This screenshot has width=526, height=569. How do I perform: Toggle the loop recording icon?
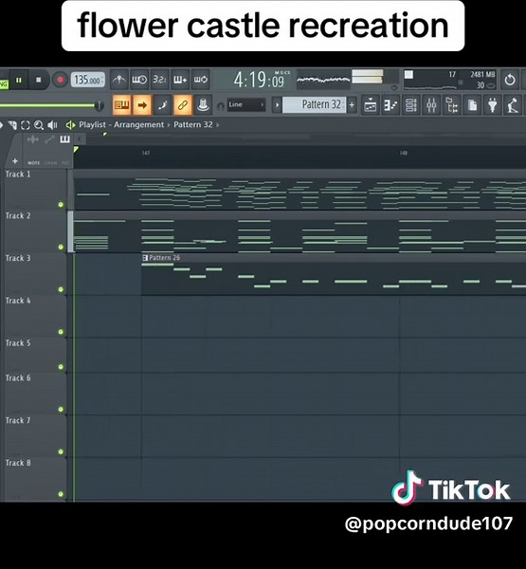(201, 80)
